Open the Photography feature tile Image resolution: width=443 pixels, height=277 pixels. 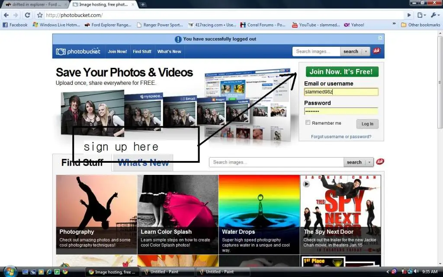[x=96, y=215]
